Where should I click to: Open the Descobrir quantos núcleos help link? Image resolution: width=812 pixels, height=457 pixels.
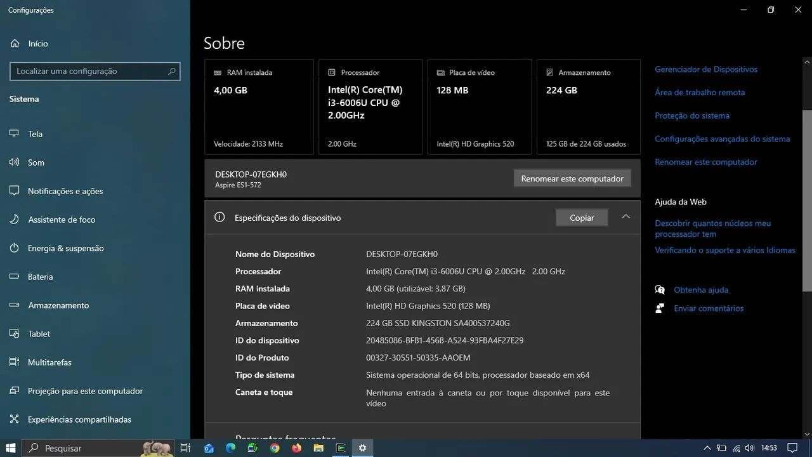(713, 228)
